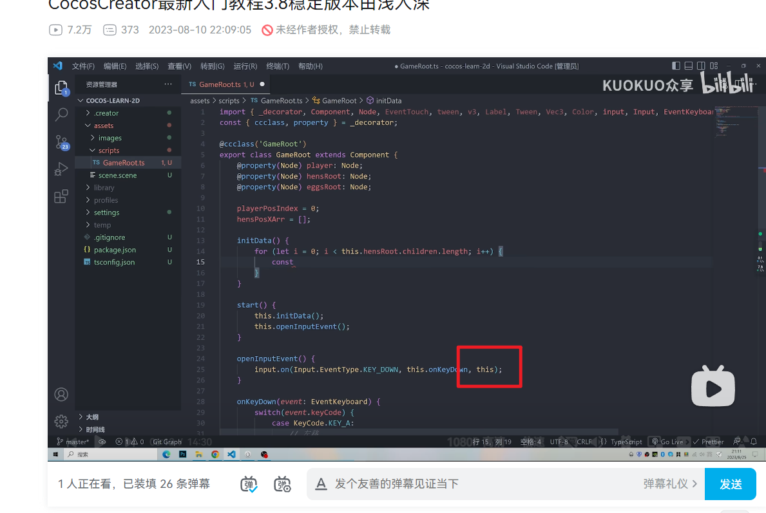The height and width of the screenshot is (513, 766).
Task: Click the large bilibili play button overlay
Action: (713, 386)
